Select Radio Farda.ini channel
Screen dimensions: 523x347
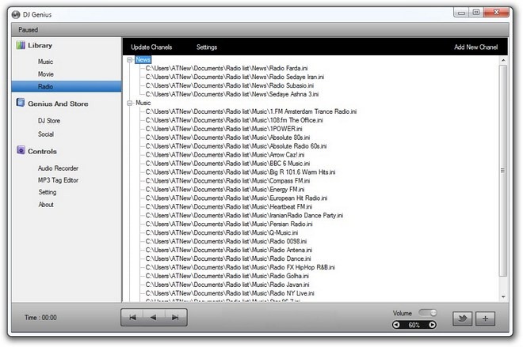pyautogui.click(x=227, y=68)
